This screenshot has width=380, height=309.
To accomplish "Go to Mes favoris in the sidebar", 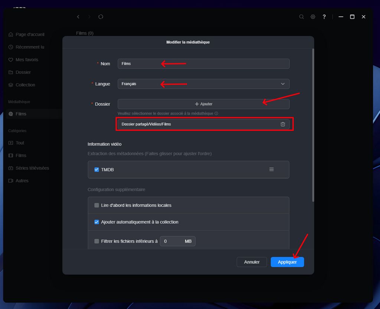I will 27,60.
